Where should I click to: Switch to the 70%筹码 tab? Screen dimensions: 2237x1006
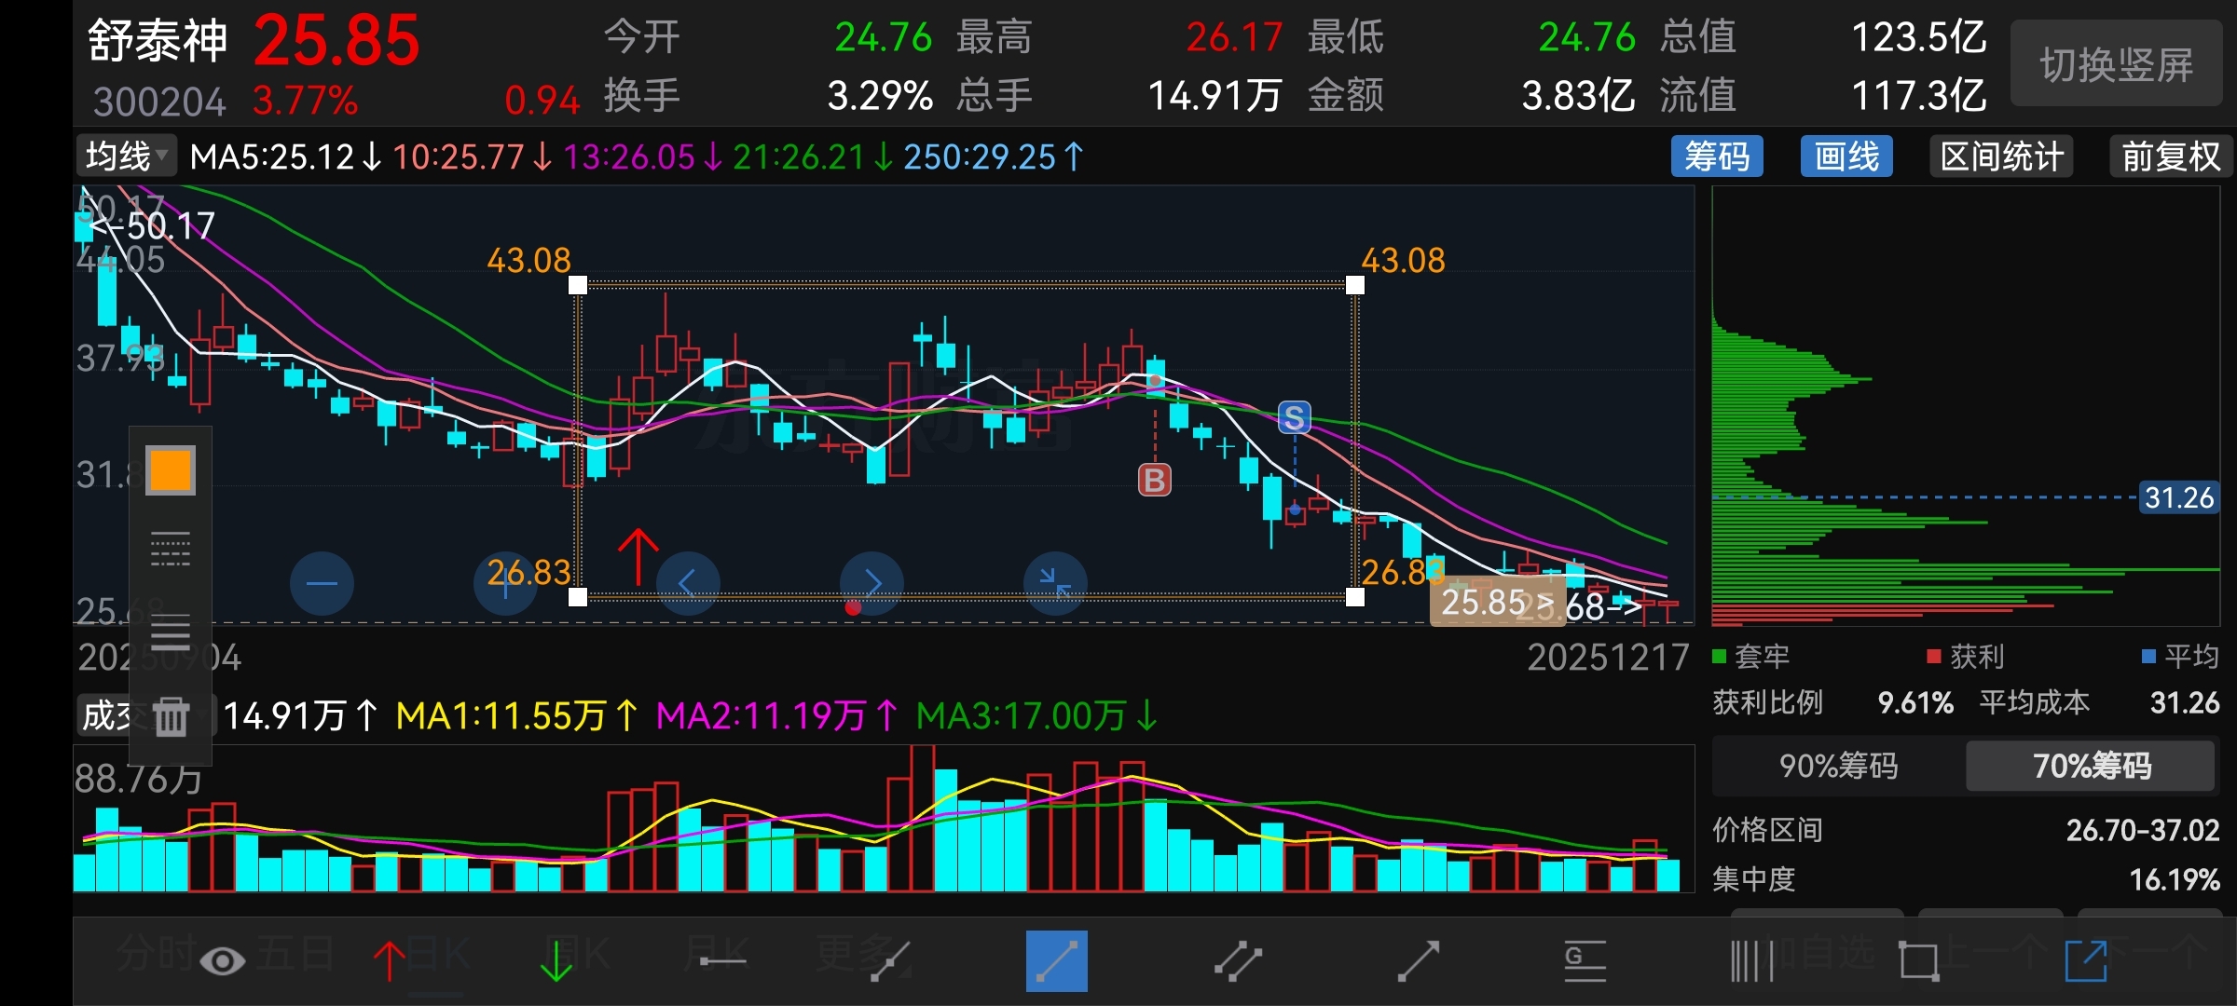(2091, 766)
